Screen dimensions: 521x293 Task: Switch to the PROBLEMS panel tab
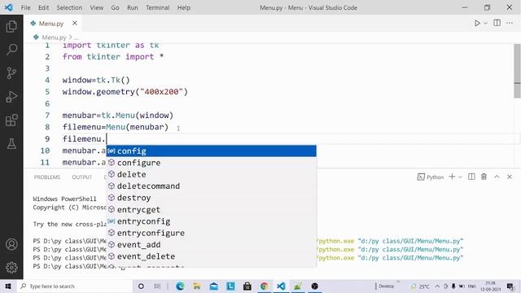coord(47,177)
